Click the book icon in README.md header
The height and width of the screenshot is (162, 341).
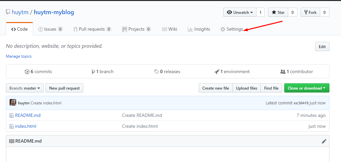[12, 141]
